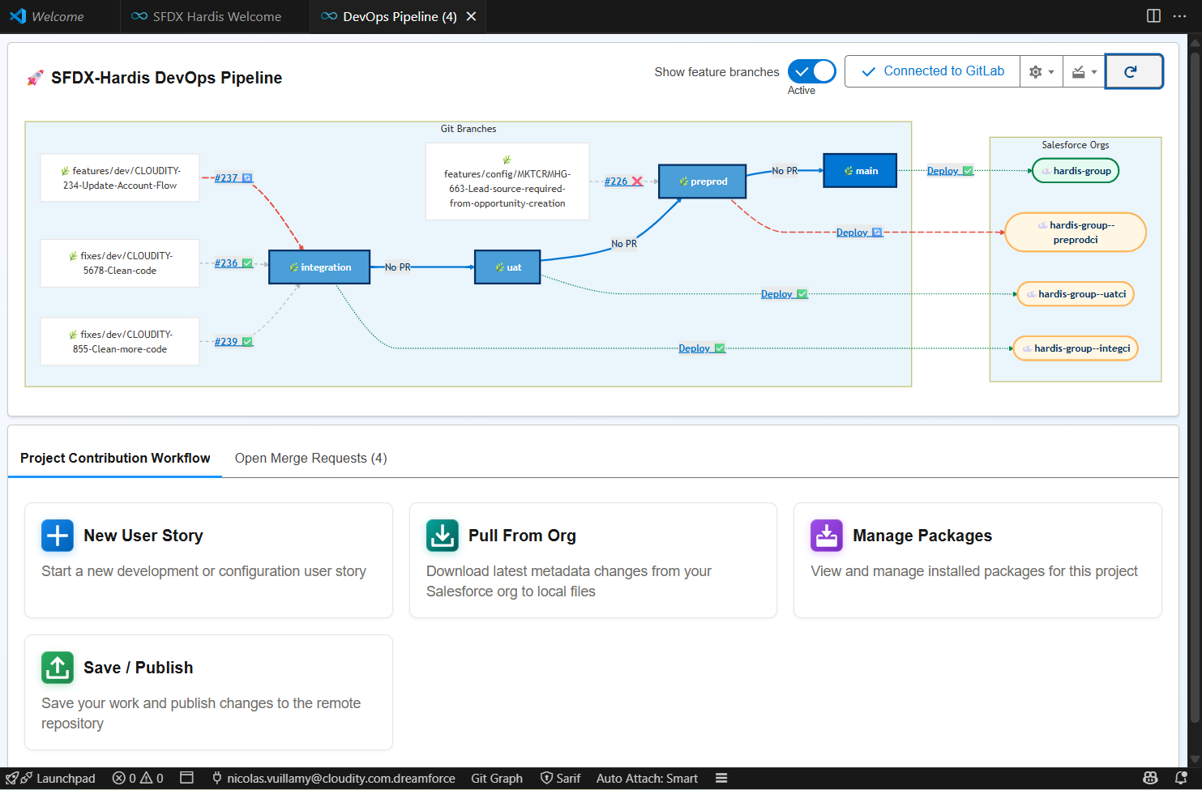Image resolution: width=1202 pixels, height=790 pixels.
Task: Select the hardis-group--integci org node
Action: (1075, 348)
